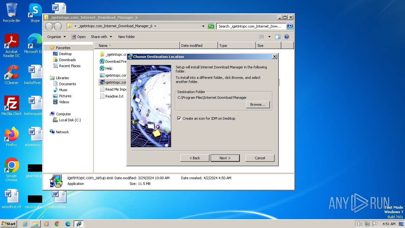The image size is (405, 228).
Task: Click search magnifier icon in Explorer
Action: pos(290,26)
